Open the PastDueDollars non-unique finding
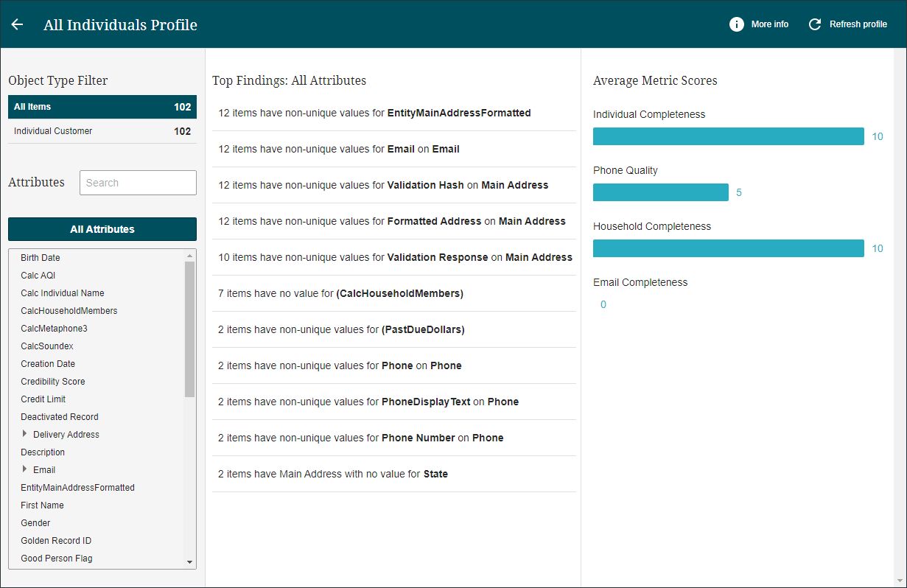907x588 pixels. [x=341, y=329]
